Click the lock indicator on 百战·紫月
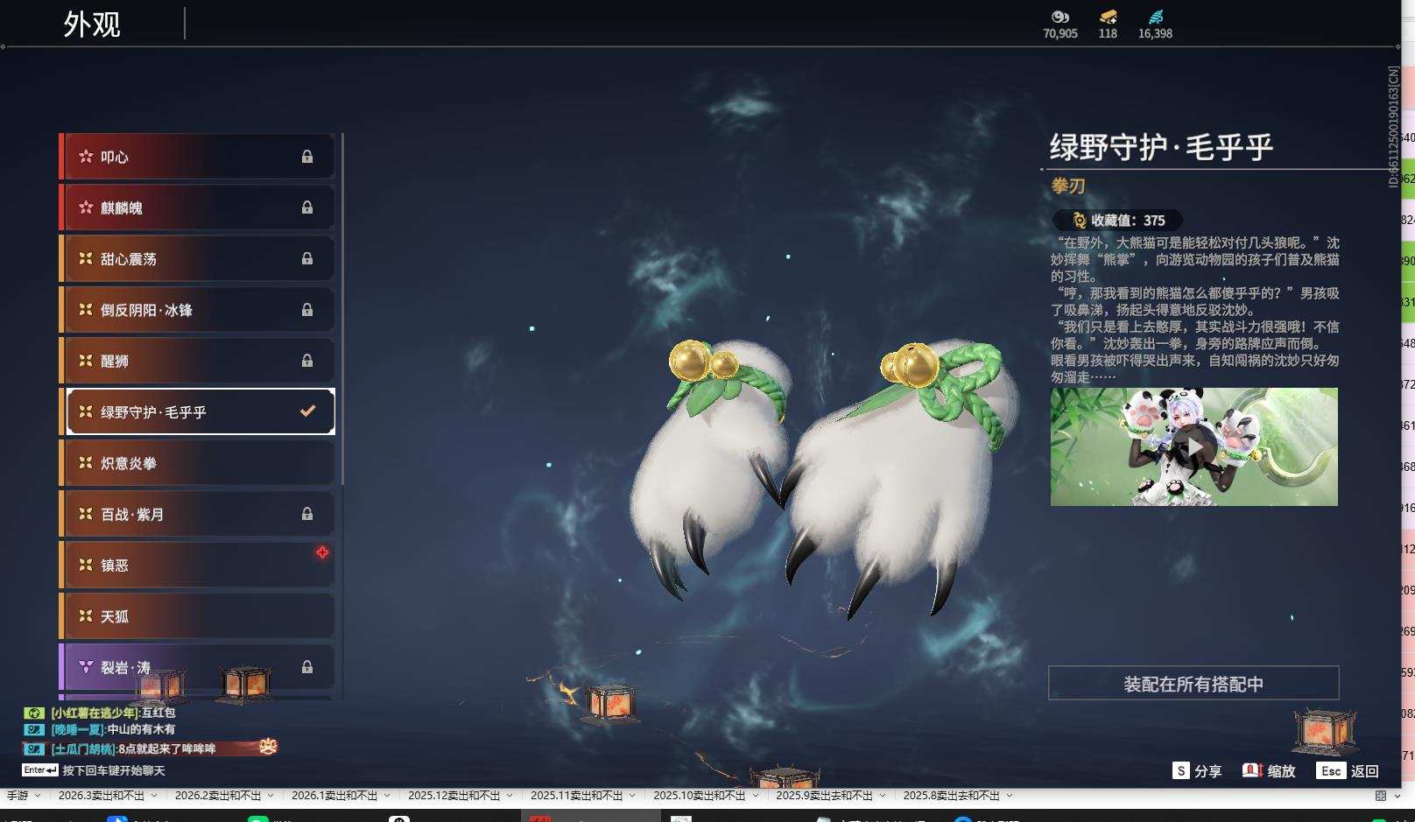Image resolution: width=1415 pixels, height=822 pixels. point(307,514)
